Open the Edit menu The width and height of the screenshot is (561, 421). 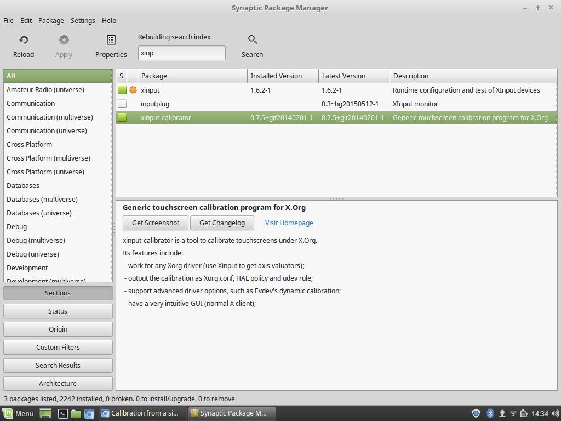pos(26,21)
